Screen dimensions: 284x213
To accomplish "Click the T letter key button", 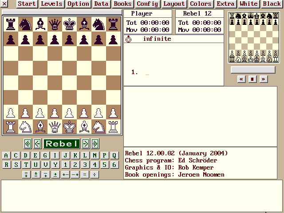I will click(26, 165).
